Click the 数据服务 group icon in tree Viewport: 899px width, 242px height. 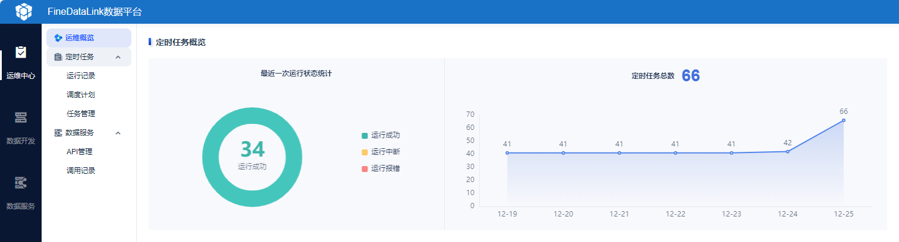[x=58, y=133]
